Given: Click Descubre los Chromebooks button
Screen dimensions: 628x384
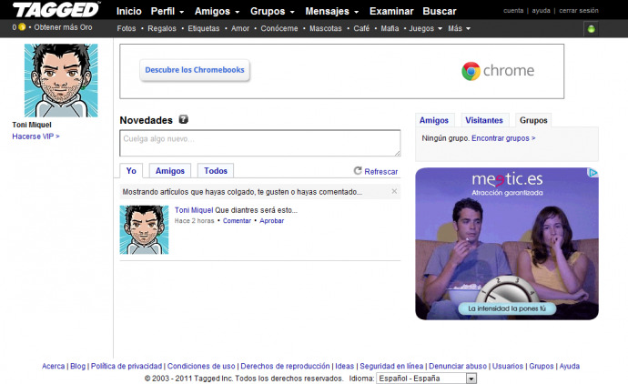Looking at the screenshot, I should 195,70.
